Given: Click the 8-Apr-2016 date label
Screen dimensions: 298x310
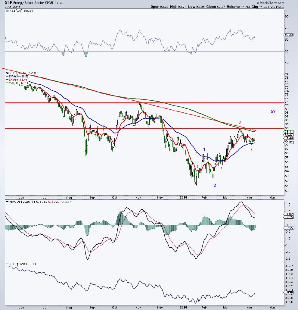Looking at the screenshot, I should click(x=12, y=7).
